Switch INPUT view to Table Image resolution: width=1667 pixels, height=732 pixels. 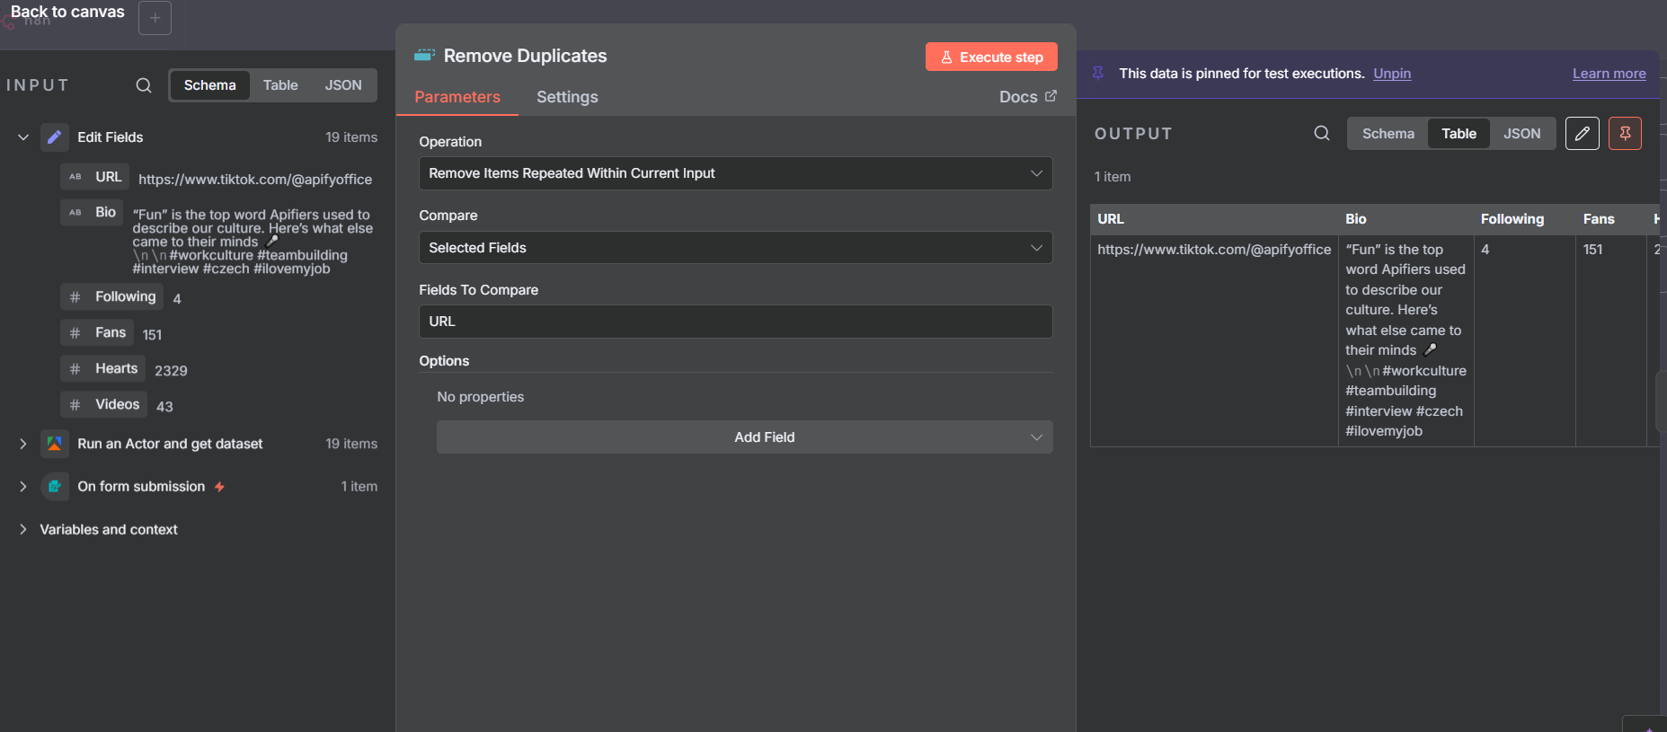coord(280,85)
